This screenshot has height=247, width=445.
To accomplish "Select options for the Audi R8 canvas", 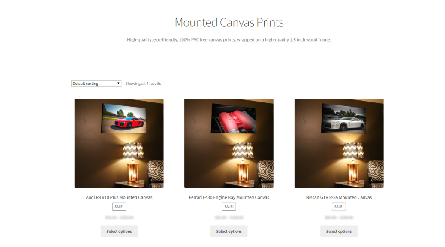I will point(119,232).
